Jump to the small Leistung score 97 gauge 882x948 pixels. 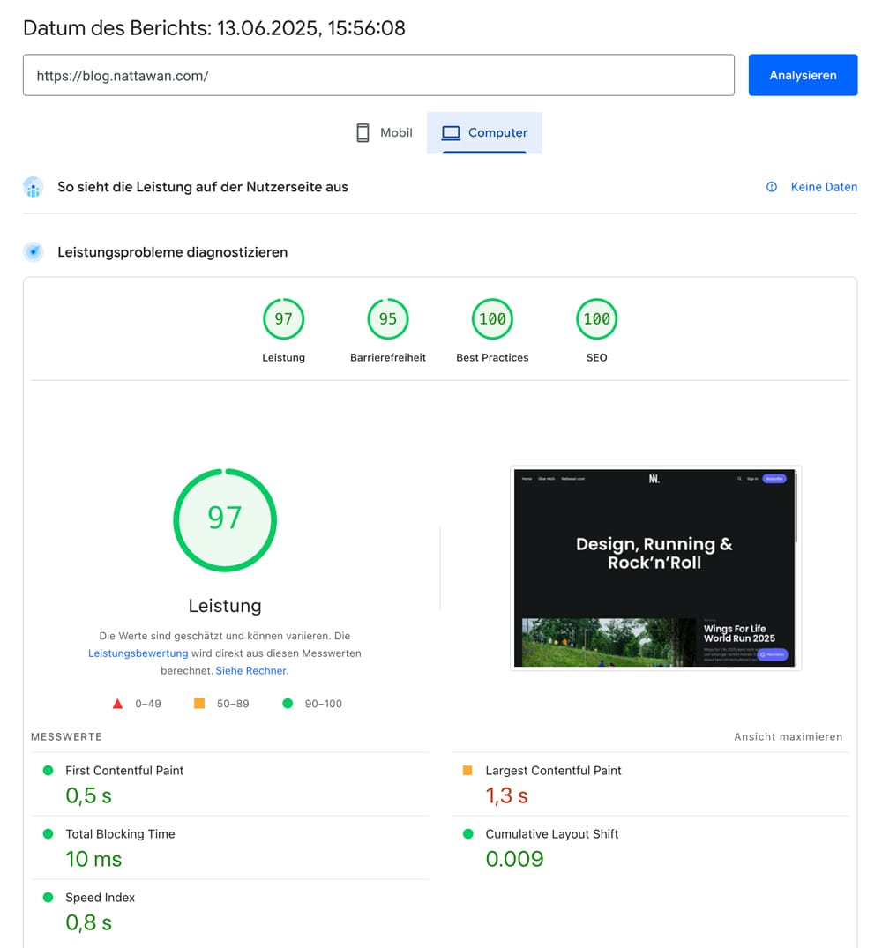283,319
